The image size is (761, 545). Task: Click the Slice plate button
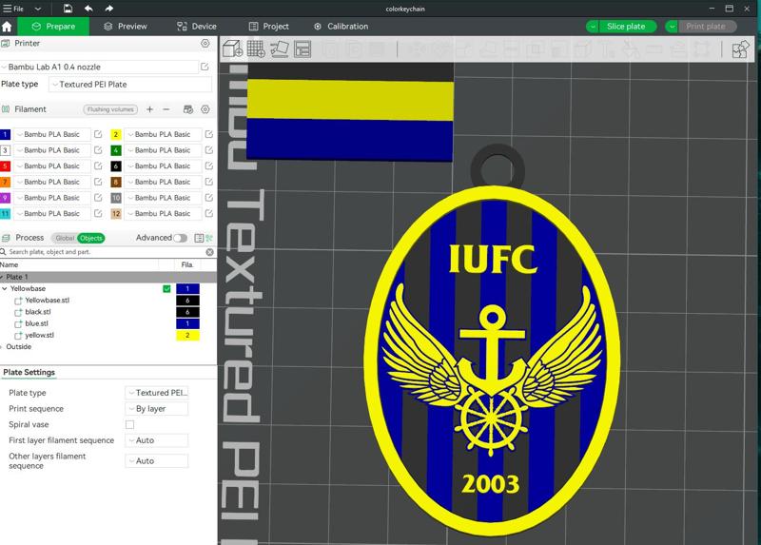[x=627, y=27]
